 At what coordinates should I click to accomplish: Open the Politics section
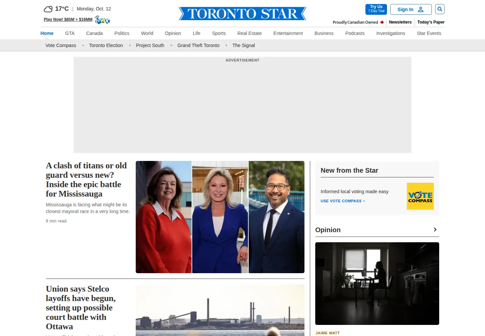click(122, 33)
